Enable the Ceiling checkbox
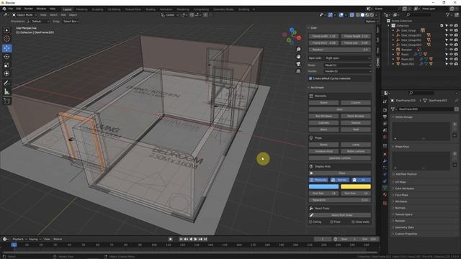The image size is (461, 259). [310, 222]
